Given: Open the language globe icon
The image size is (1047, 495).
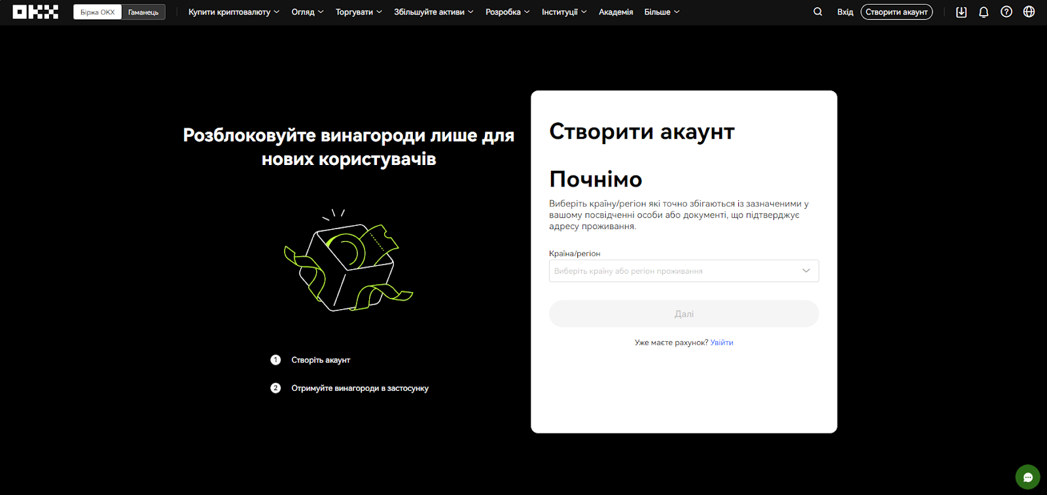Looking at the screenshot, I should [x=1029, y=12].
